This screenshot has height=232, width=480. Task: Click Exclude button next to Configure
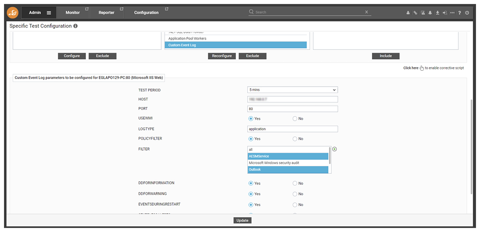[x=102, y=56]
